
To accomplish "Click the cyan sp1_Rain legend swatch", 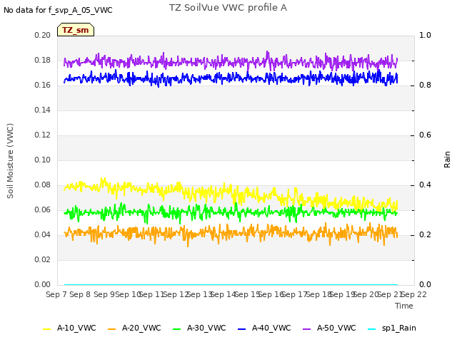I will point(372,328).
